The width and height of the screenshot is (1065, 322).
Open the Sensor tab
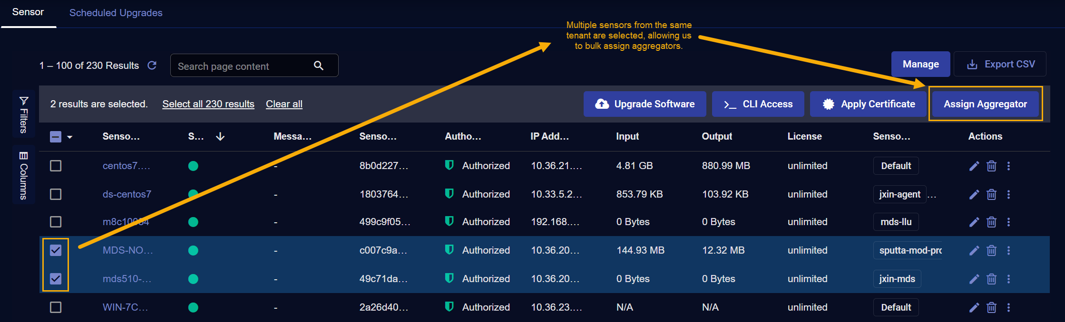click(28, 12)
